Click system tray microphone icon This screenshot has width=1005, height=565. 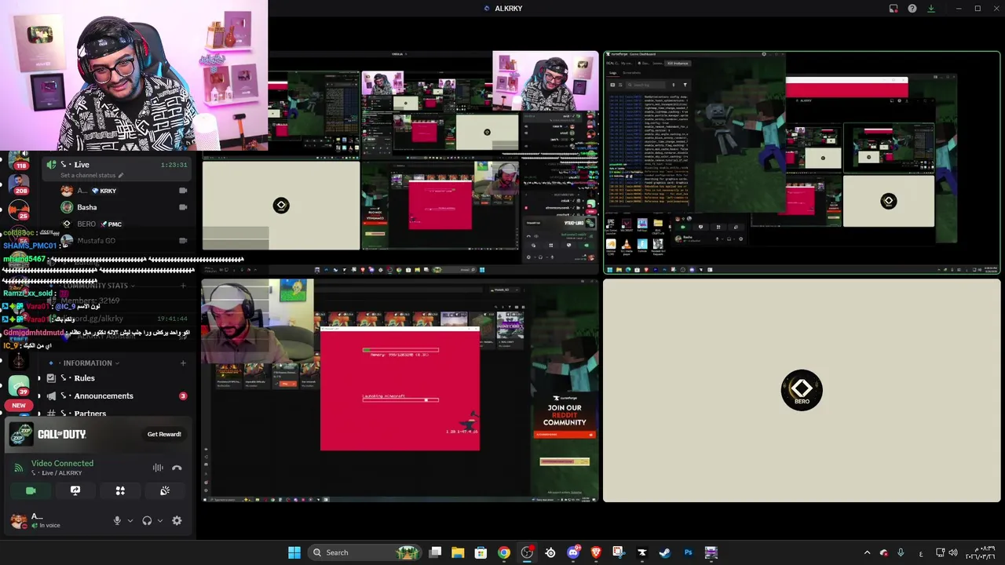click(901, 552)
